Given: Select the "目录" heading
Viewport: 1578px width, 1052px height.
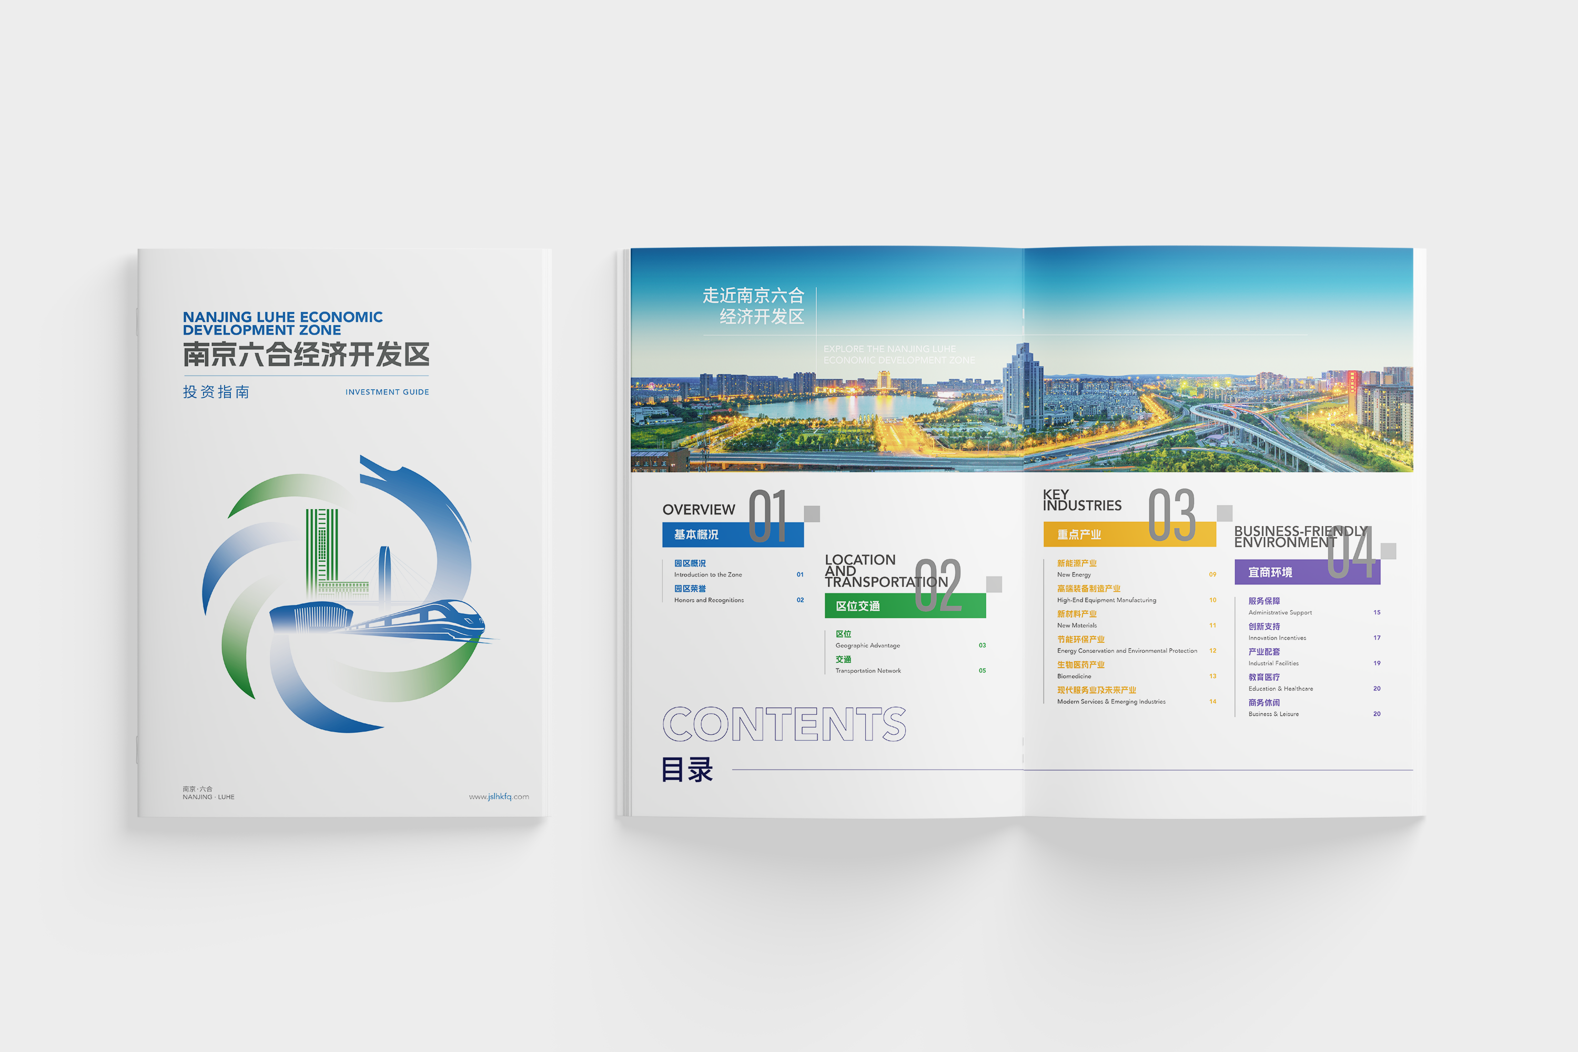Looking at the screenshot, I should [687, 770].
